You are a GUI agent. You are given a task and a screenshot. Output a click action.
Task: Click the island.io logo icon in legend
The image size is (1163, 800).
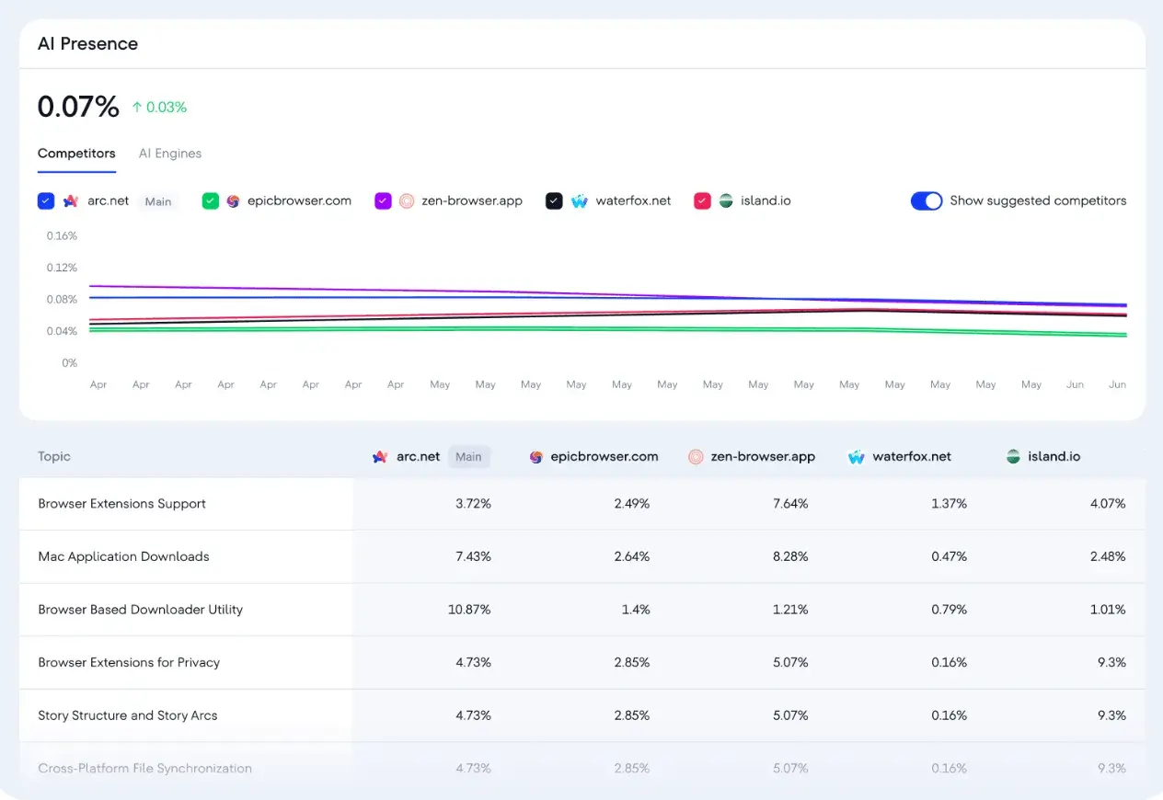(x=726, y=200)
